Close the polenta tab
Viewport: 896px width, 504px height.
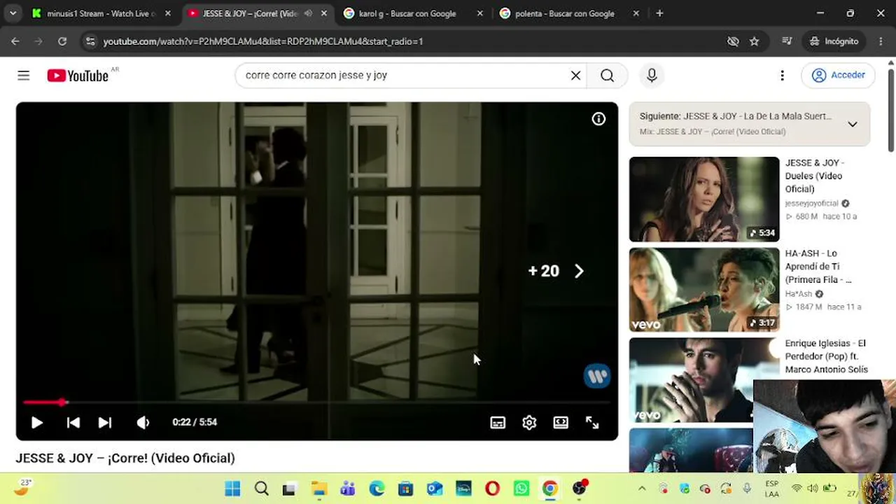pyautogui.click(x=636, y=13)
